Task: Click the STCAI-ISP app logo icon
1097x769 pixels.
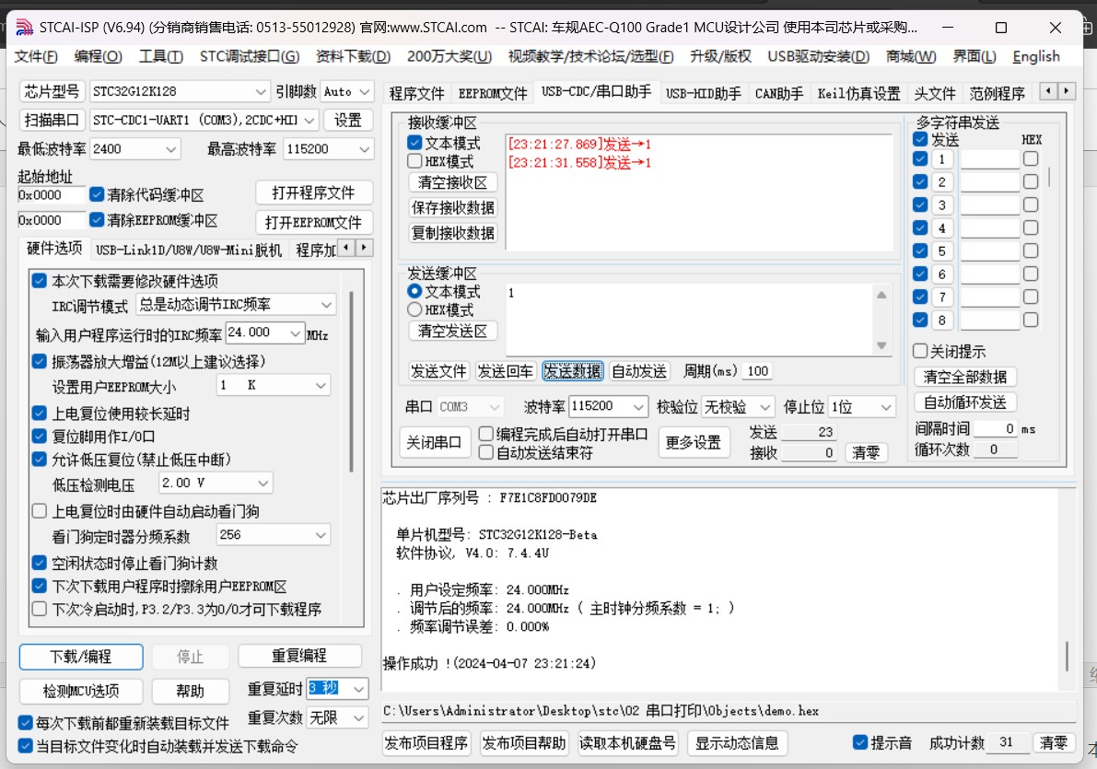Action: [24, 28]
